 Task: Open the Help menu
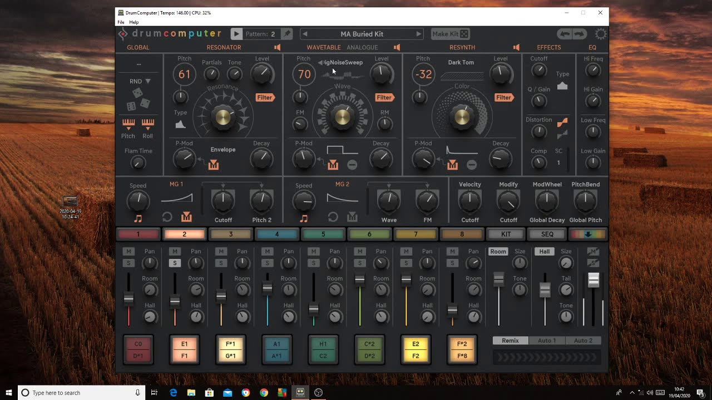click(134, 22)
